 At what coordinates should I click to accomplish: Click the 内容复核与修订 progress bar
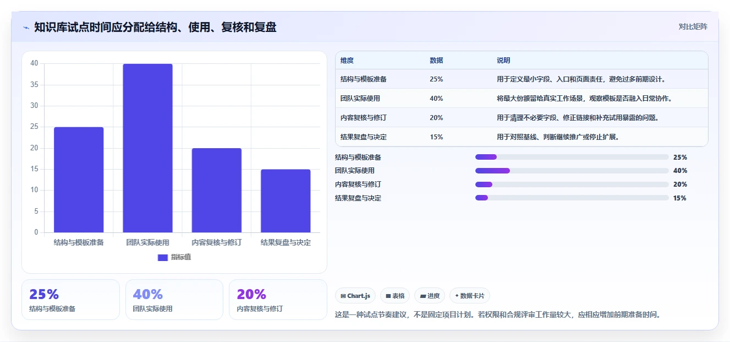(572, 184)
